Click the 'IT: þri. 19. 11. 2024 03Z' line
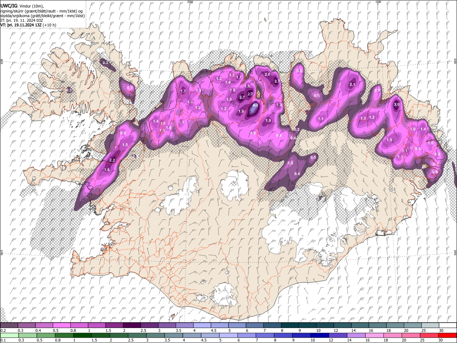 click(x=22, y=20)
